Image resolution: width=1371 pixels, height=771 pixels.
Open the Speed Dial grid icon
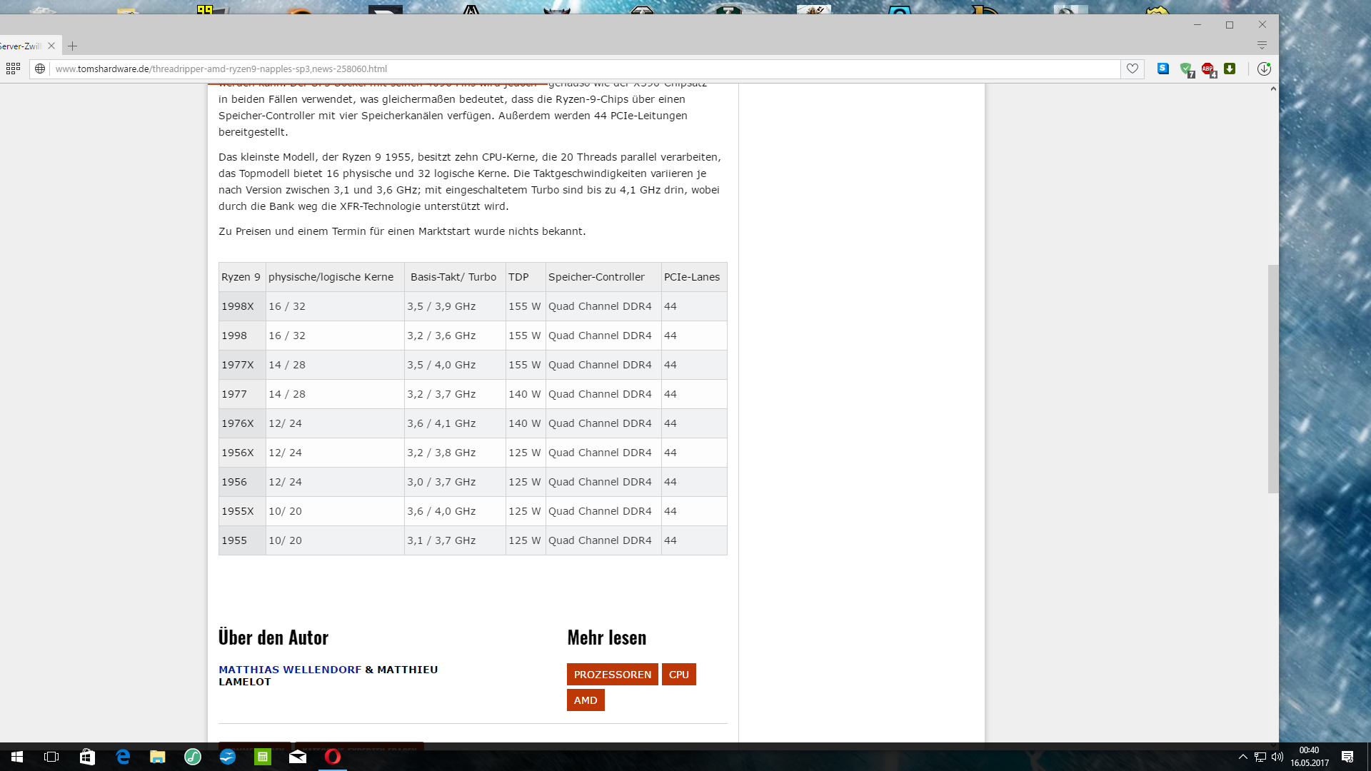click(x=13, y=69)
